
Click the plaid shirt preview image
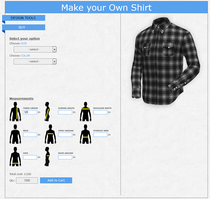click(166, 61)
